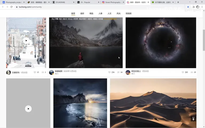Click the #山 hashtag
The image size is (205, 128).
pyautogui.click(x=53, y=19)
